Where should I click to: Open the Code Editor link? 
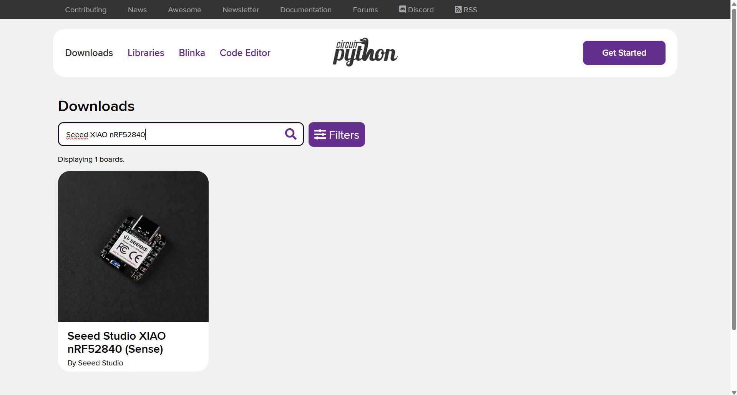coord(245,53)
